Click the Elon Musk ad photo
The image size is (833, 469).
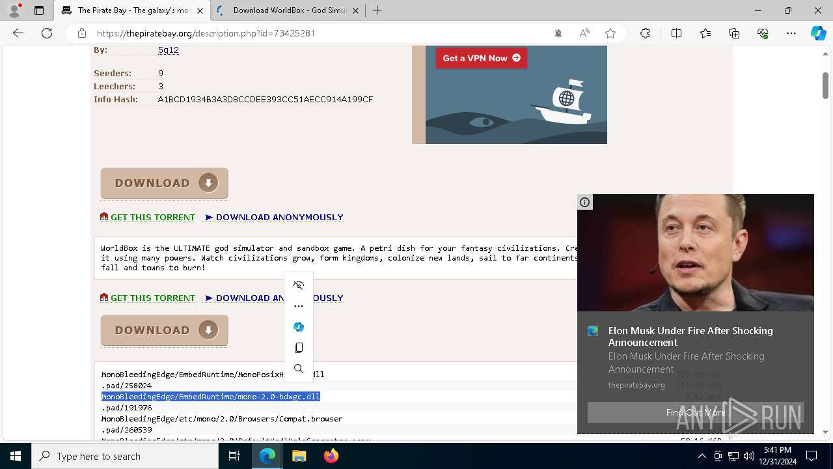click(696, 253)
